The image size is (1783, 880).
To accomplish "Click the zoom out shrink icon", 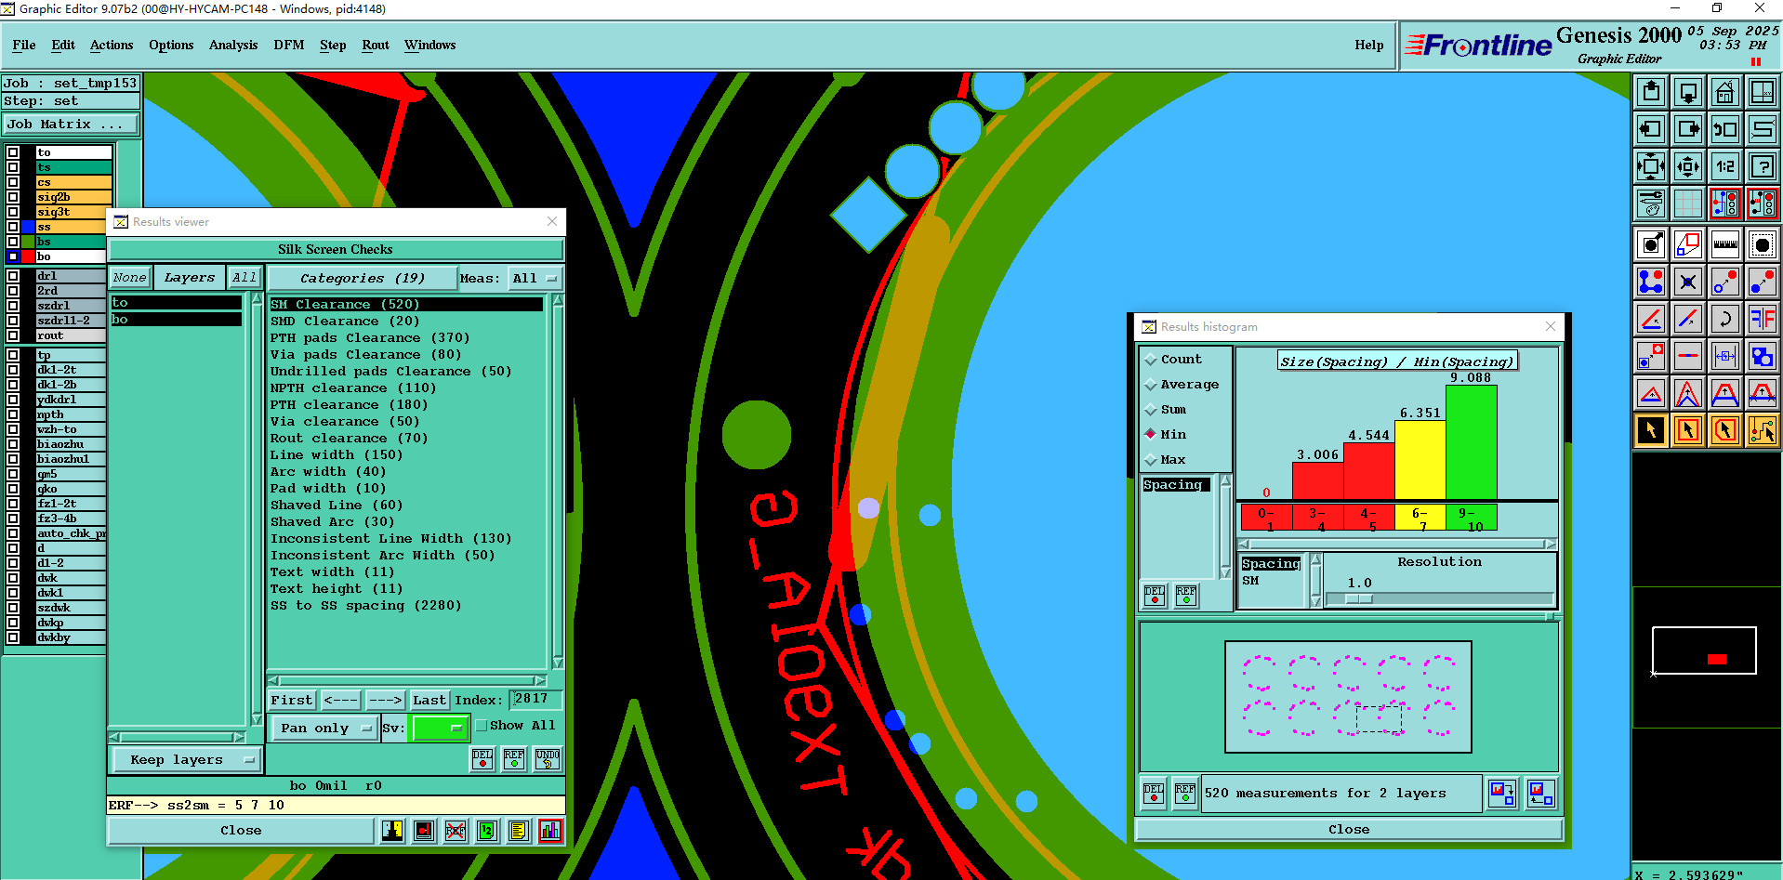I will click(1688, 166).
